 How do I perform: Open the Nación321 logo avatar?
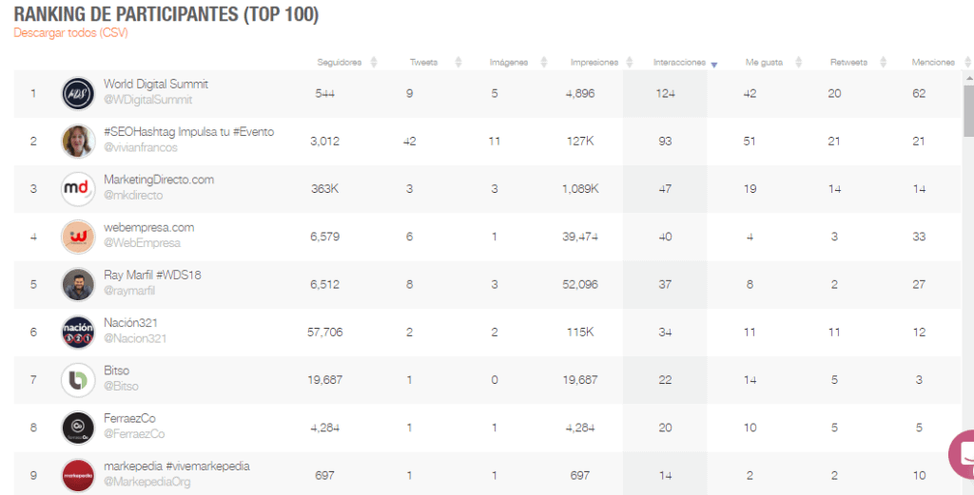pos(78,333)
